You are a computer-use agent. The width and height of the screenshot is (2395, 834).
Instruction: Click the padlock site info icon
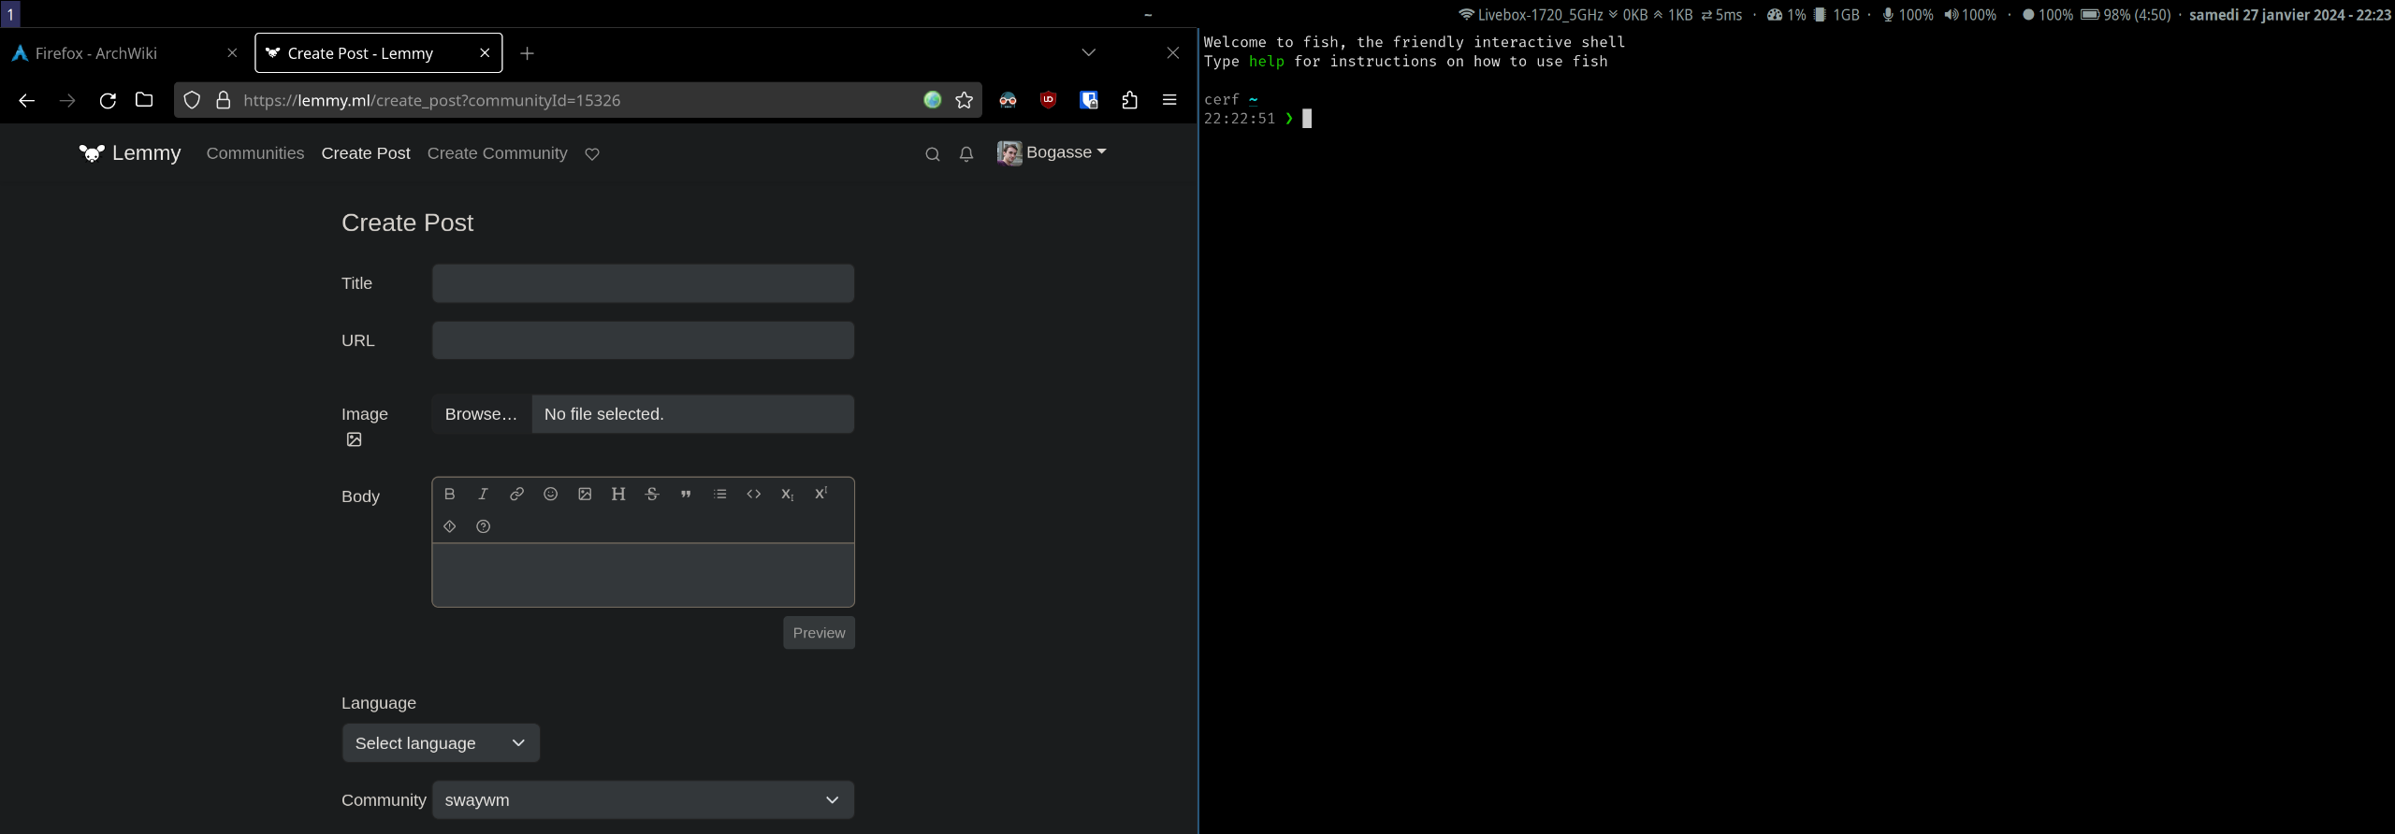pyautogui.click(x=223, y=100)
